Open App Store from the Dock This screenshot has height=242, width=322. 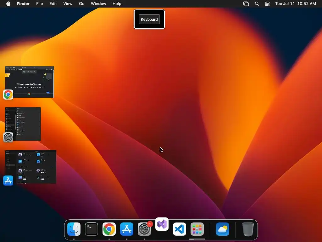coord(127,229)
